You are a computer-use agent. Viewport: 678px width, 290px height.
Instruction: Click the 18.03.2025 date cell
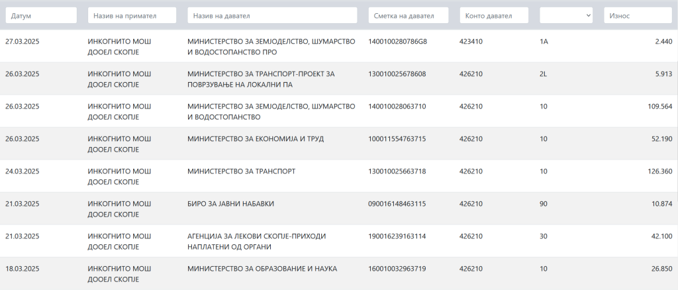(x=23, y=268)
